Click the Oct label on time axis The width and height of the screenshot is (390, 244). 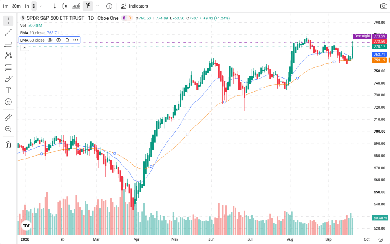[x=367, y=239]
